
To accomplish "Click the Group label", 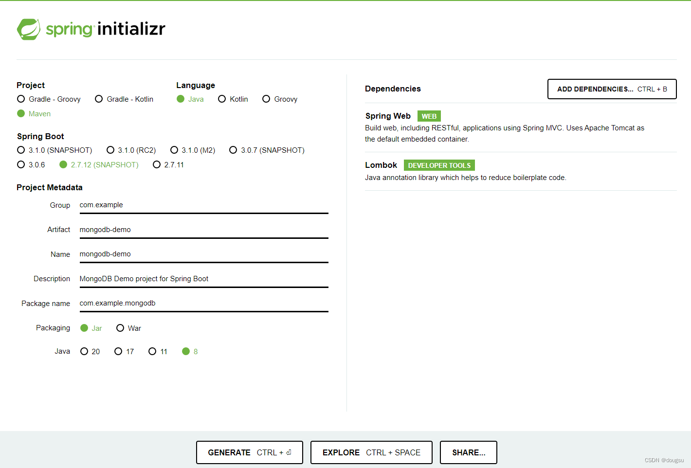I will (x=60, y=205).
